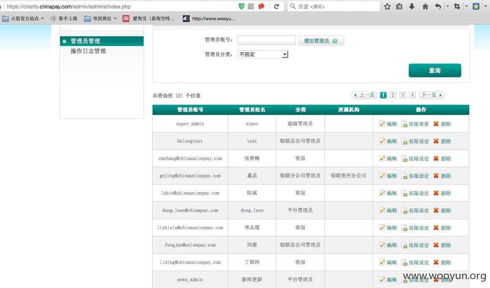
Task: Edit the cmzhang@chinaunionpay.com account
Action: [x=388, y=158]
